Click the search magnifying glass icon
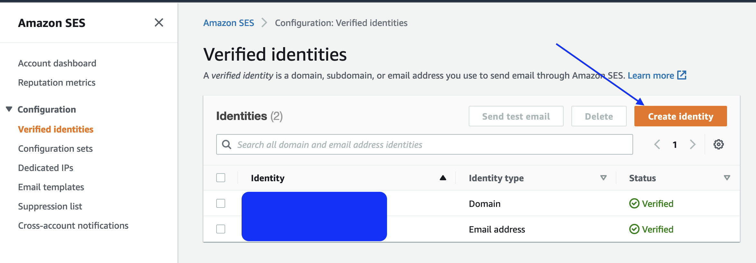This screenshot has width=756, height=263. (x=227, y=144)
